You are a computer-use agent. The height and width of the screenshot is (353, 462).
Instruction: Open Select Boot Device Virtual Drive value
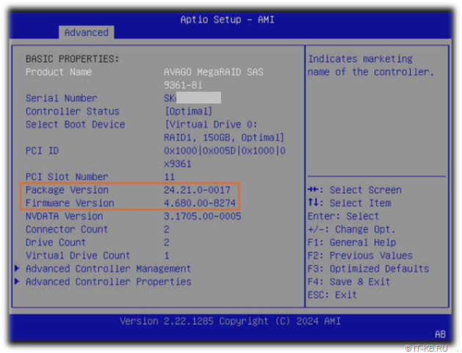coord(224,131)
